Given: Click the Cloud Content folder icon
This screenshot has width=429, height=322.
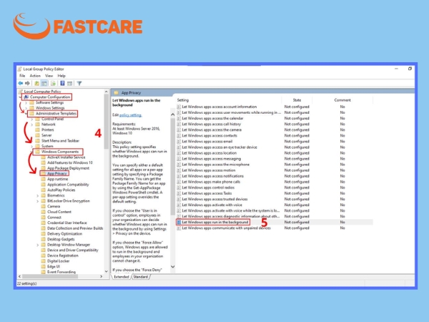Looking at the screenshot, I should pyautogui.click(x=43, y=212).
